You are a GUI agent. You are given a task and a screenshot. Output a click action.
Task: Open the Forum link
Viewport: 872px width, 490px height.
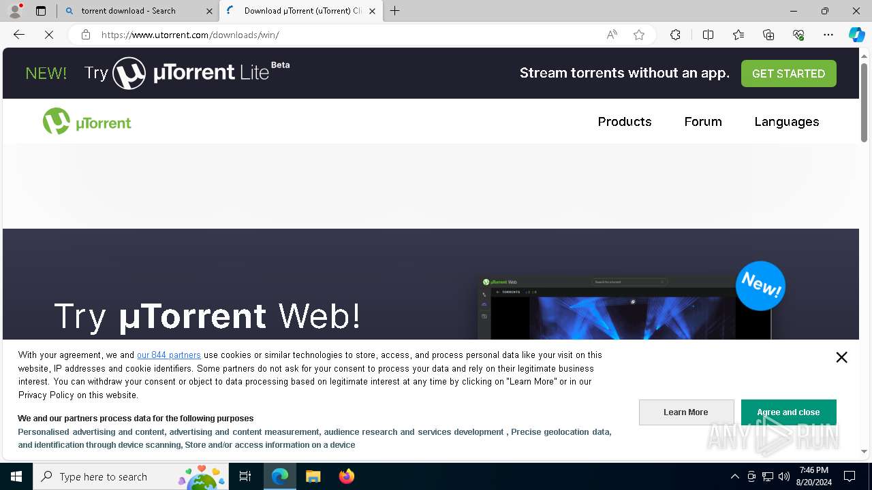click(703, 122)
